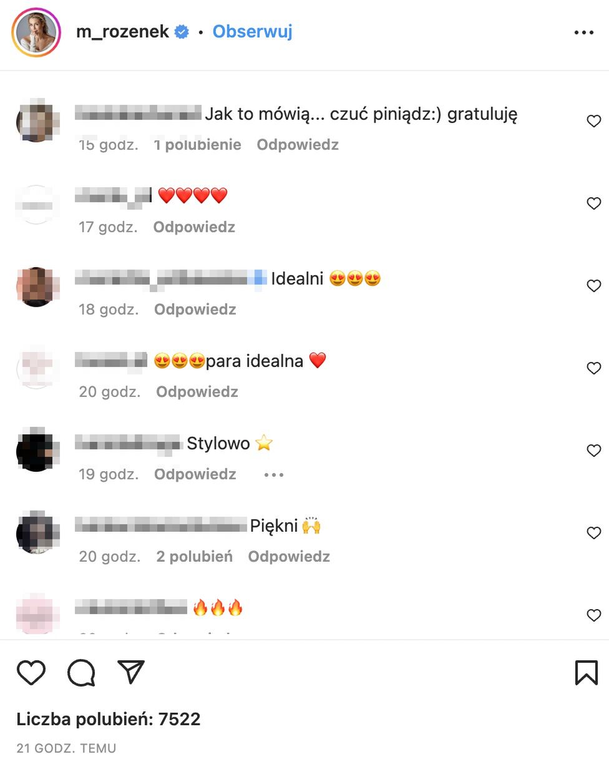Like the fire emojis comment
Image resolution: width=609 pixels, height=772 pixels.
[x=594, y=615]
